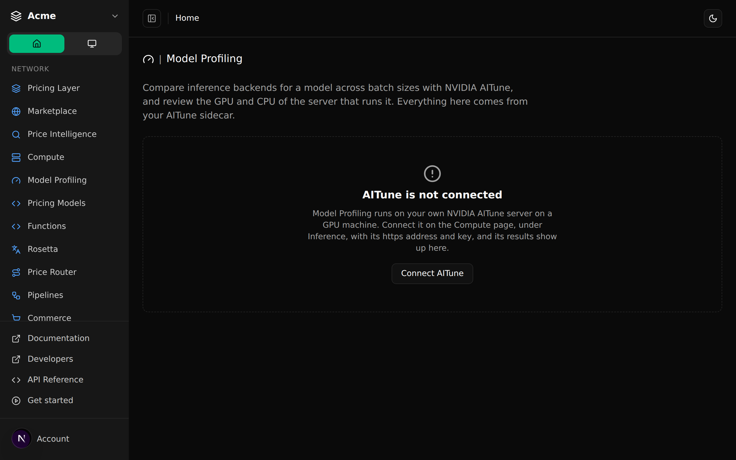Viewport: 736px width, 460px height.
Task: Click the Connect AITune button
Action: pyautogui.click(x=432, y=273)
